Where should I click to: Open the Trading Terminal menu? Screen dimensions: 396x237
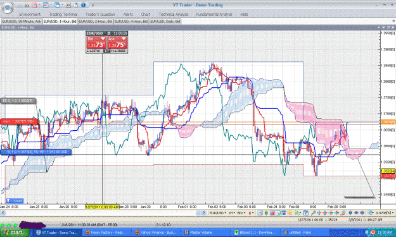pyautogui.click(x=63, y=15)
